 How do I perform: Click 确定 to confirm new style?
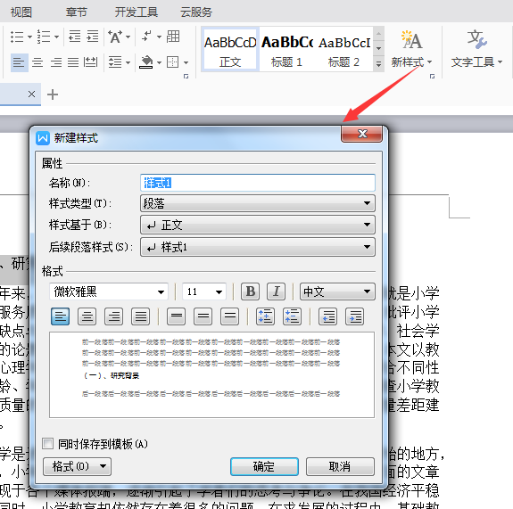pos(264,466)
